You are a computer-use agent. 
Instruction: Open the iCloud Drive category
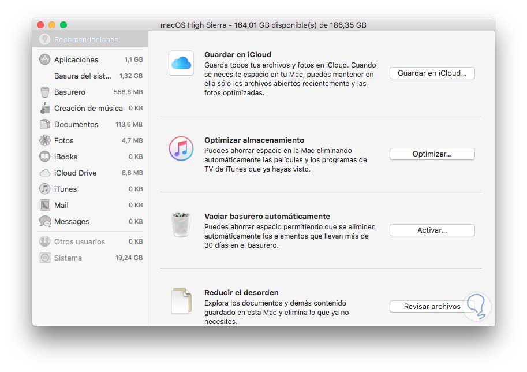(90, 173)
